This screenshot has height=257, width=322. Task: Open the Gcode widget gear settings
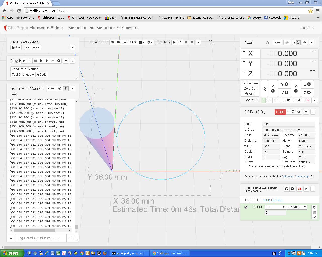pos(59,61)
